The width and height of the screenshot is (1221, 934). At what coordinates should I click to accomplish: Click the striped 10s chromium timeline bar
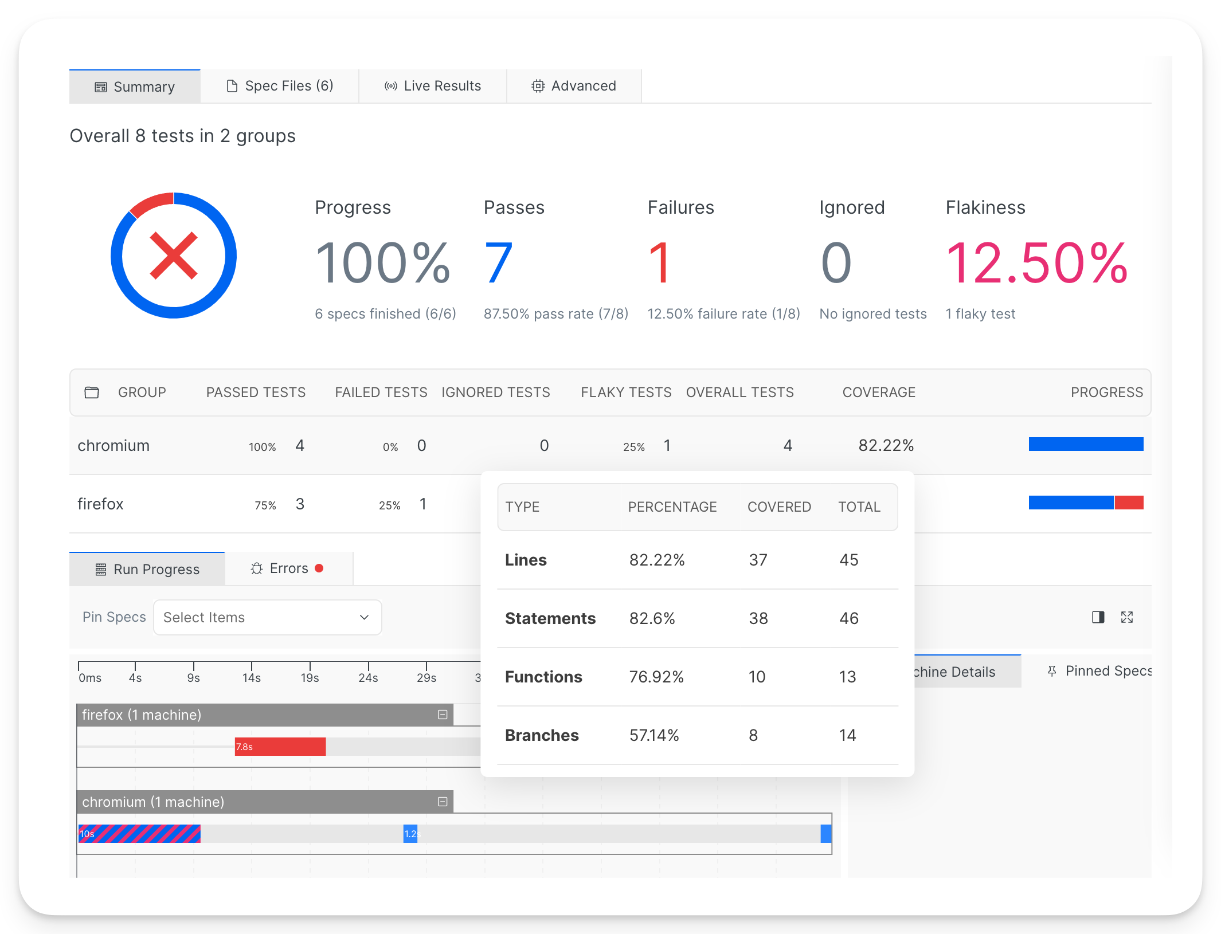click(x=140, y=834)
